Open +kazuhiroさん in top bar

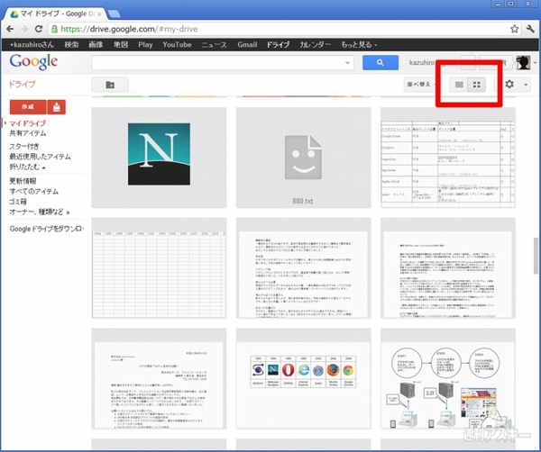coord(32,45)
